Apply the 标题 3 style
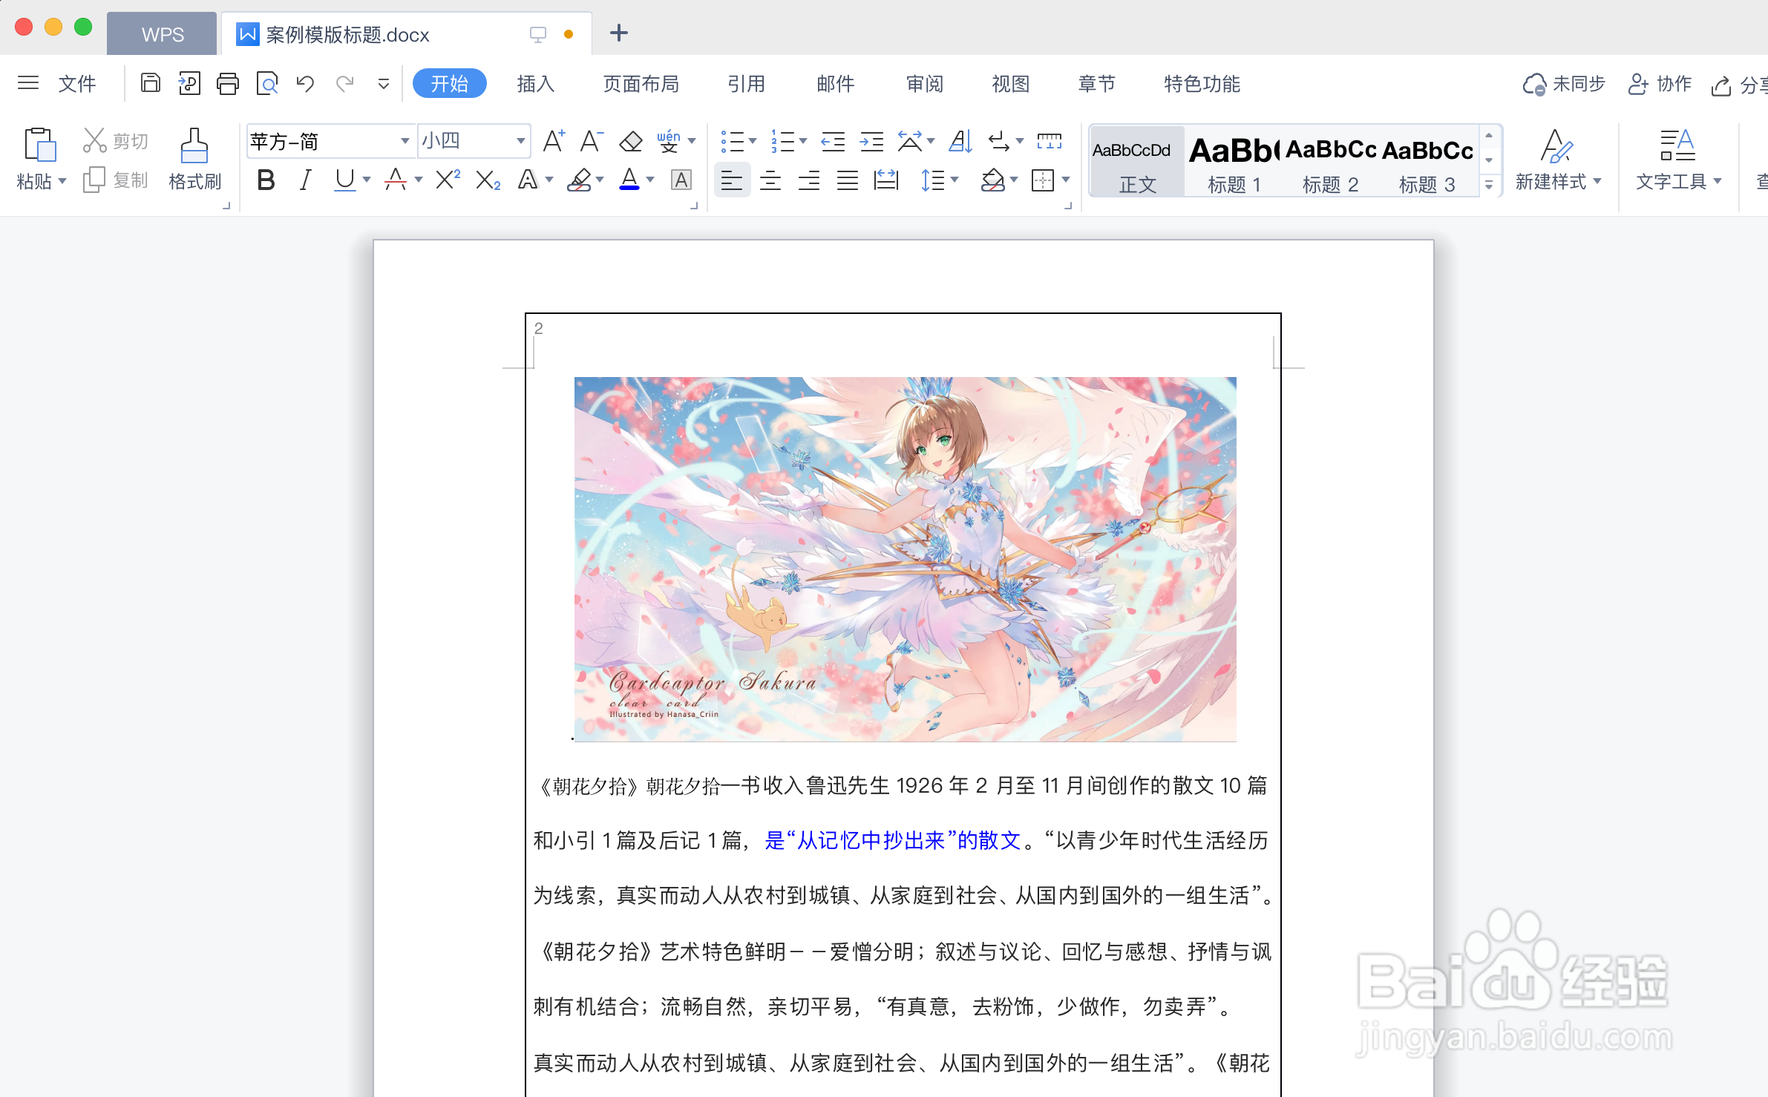This screenshot has height=1097, width=1768. [1427, 162]
